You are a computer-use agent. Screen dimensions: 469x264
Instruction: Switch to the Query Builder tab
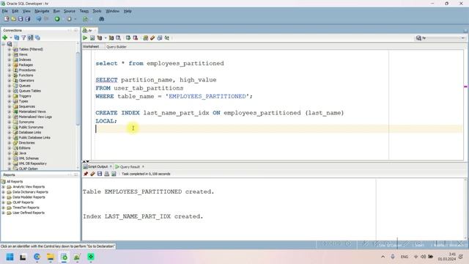117,47
